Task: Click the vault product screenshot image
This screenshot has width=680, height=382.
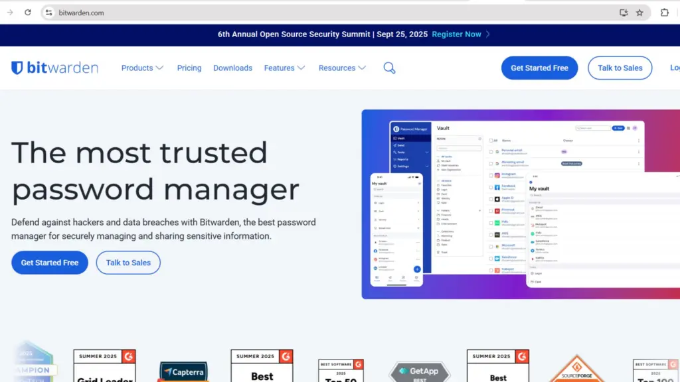Action: tap(521, 204)
